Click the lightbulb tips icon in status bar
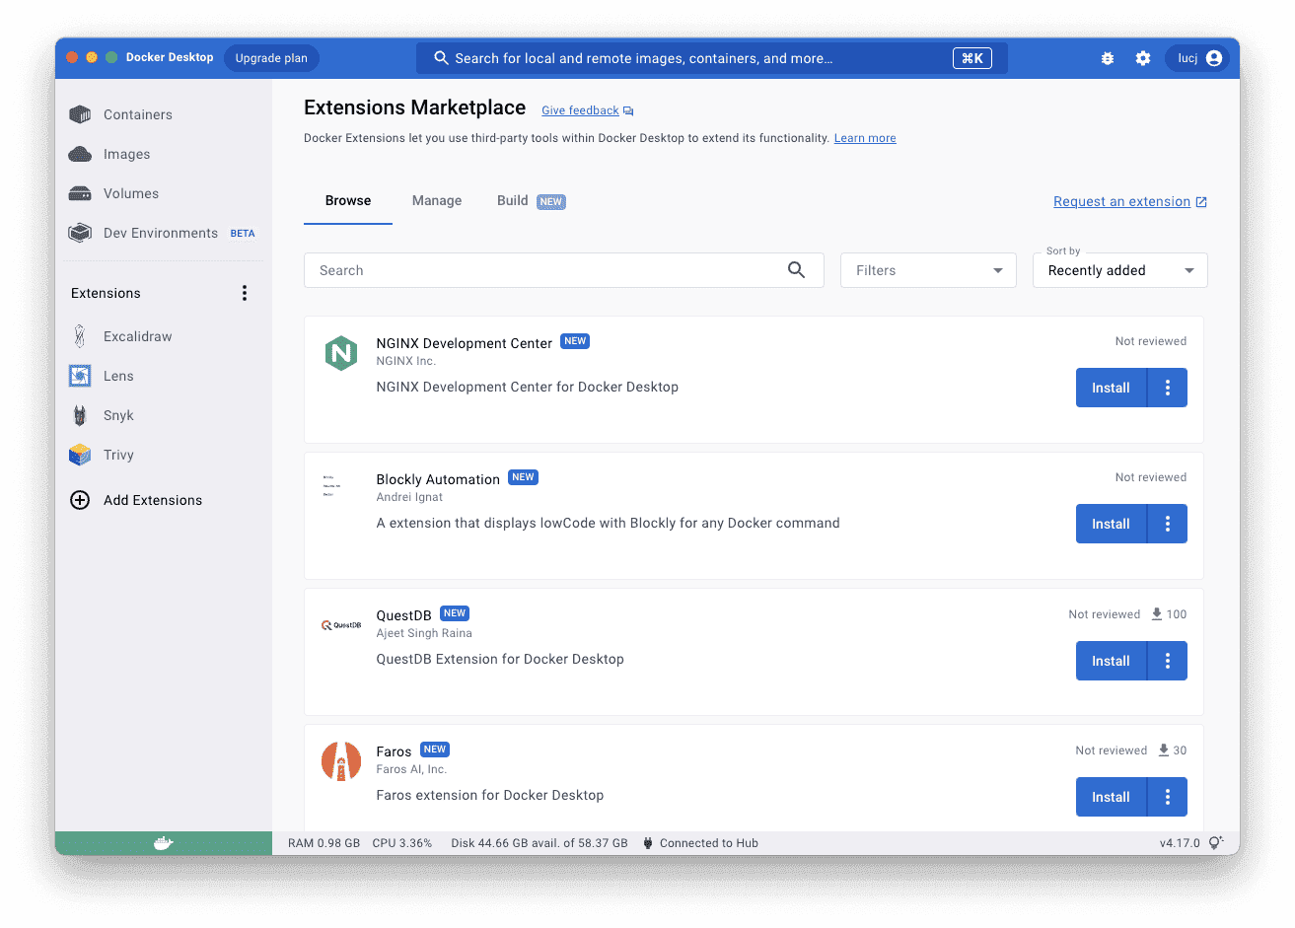 [x=1216, y=843]
